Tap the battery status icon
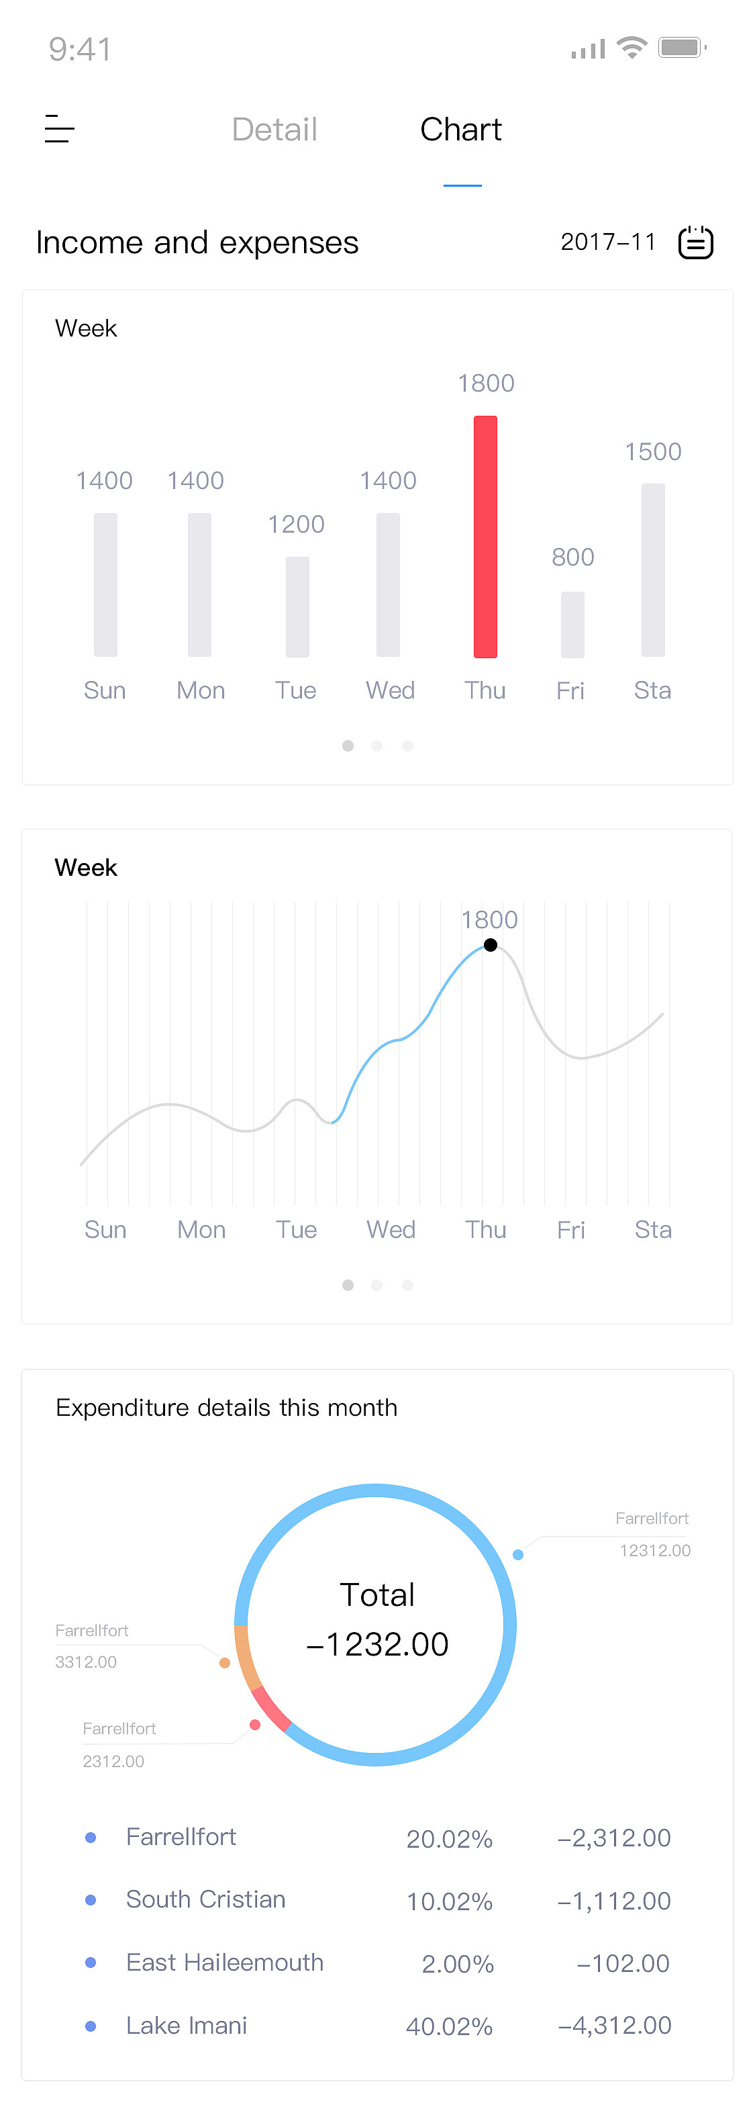Viewport: 755px width, 2117px height. 682,48
